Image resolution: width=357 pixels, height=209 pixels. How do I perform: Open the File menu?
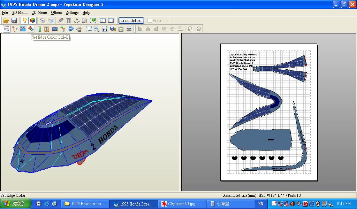[x=5, y=13]
